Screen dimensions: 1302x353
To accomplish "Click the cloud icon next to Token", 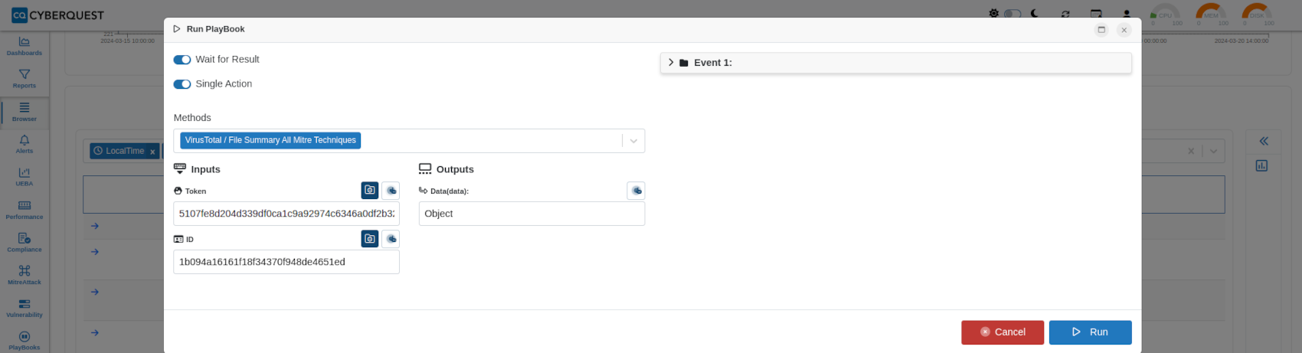I will pyautogui.click(x=391, y=190).
